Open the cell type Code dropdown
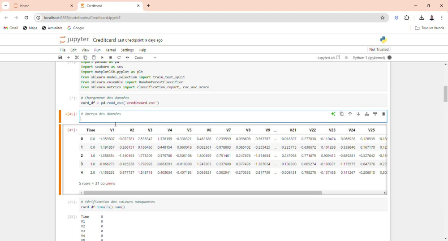The height and width of the screenshot is (241, 448). (146, 58)
